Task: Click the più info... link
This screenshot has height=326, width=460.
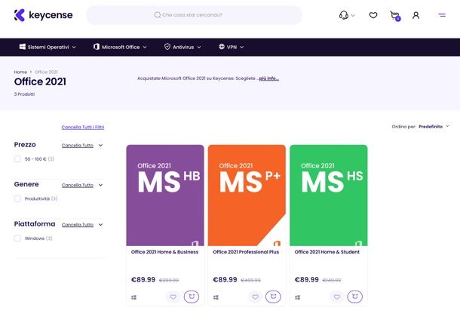Action: [268, 78]
